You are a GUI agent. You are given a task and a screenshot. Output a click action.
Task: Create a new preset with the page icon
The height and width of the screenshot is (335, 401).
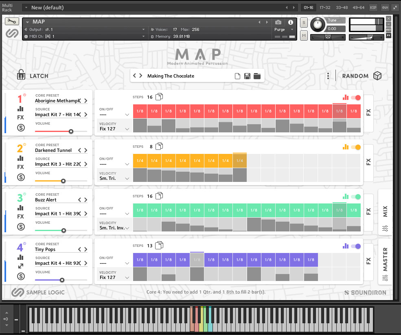tap(237, 76)
